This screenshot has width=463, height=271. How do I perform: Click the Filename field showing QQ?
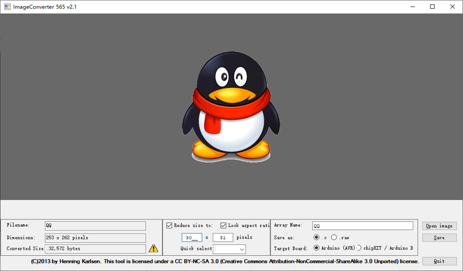(x=95, y=225)
